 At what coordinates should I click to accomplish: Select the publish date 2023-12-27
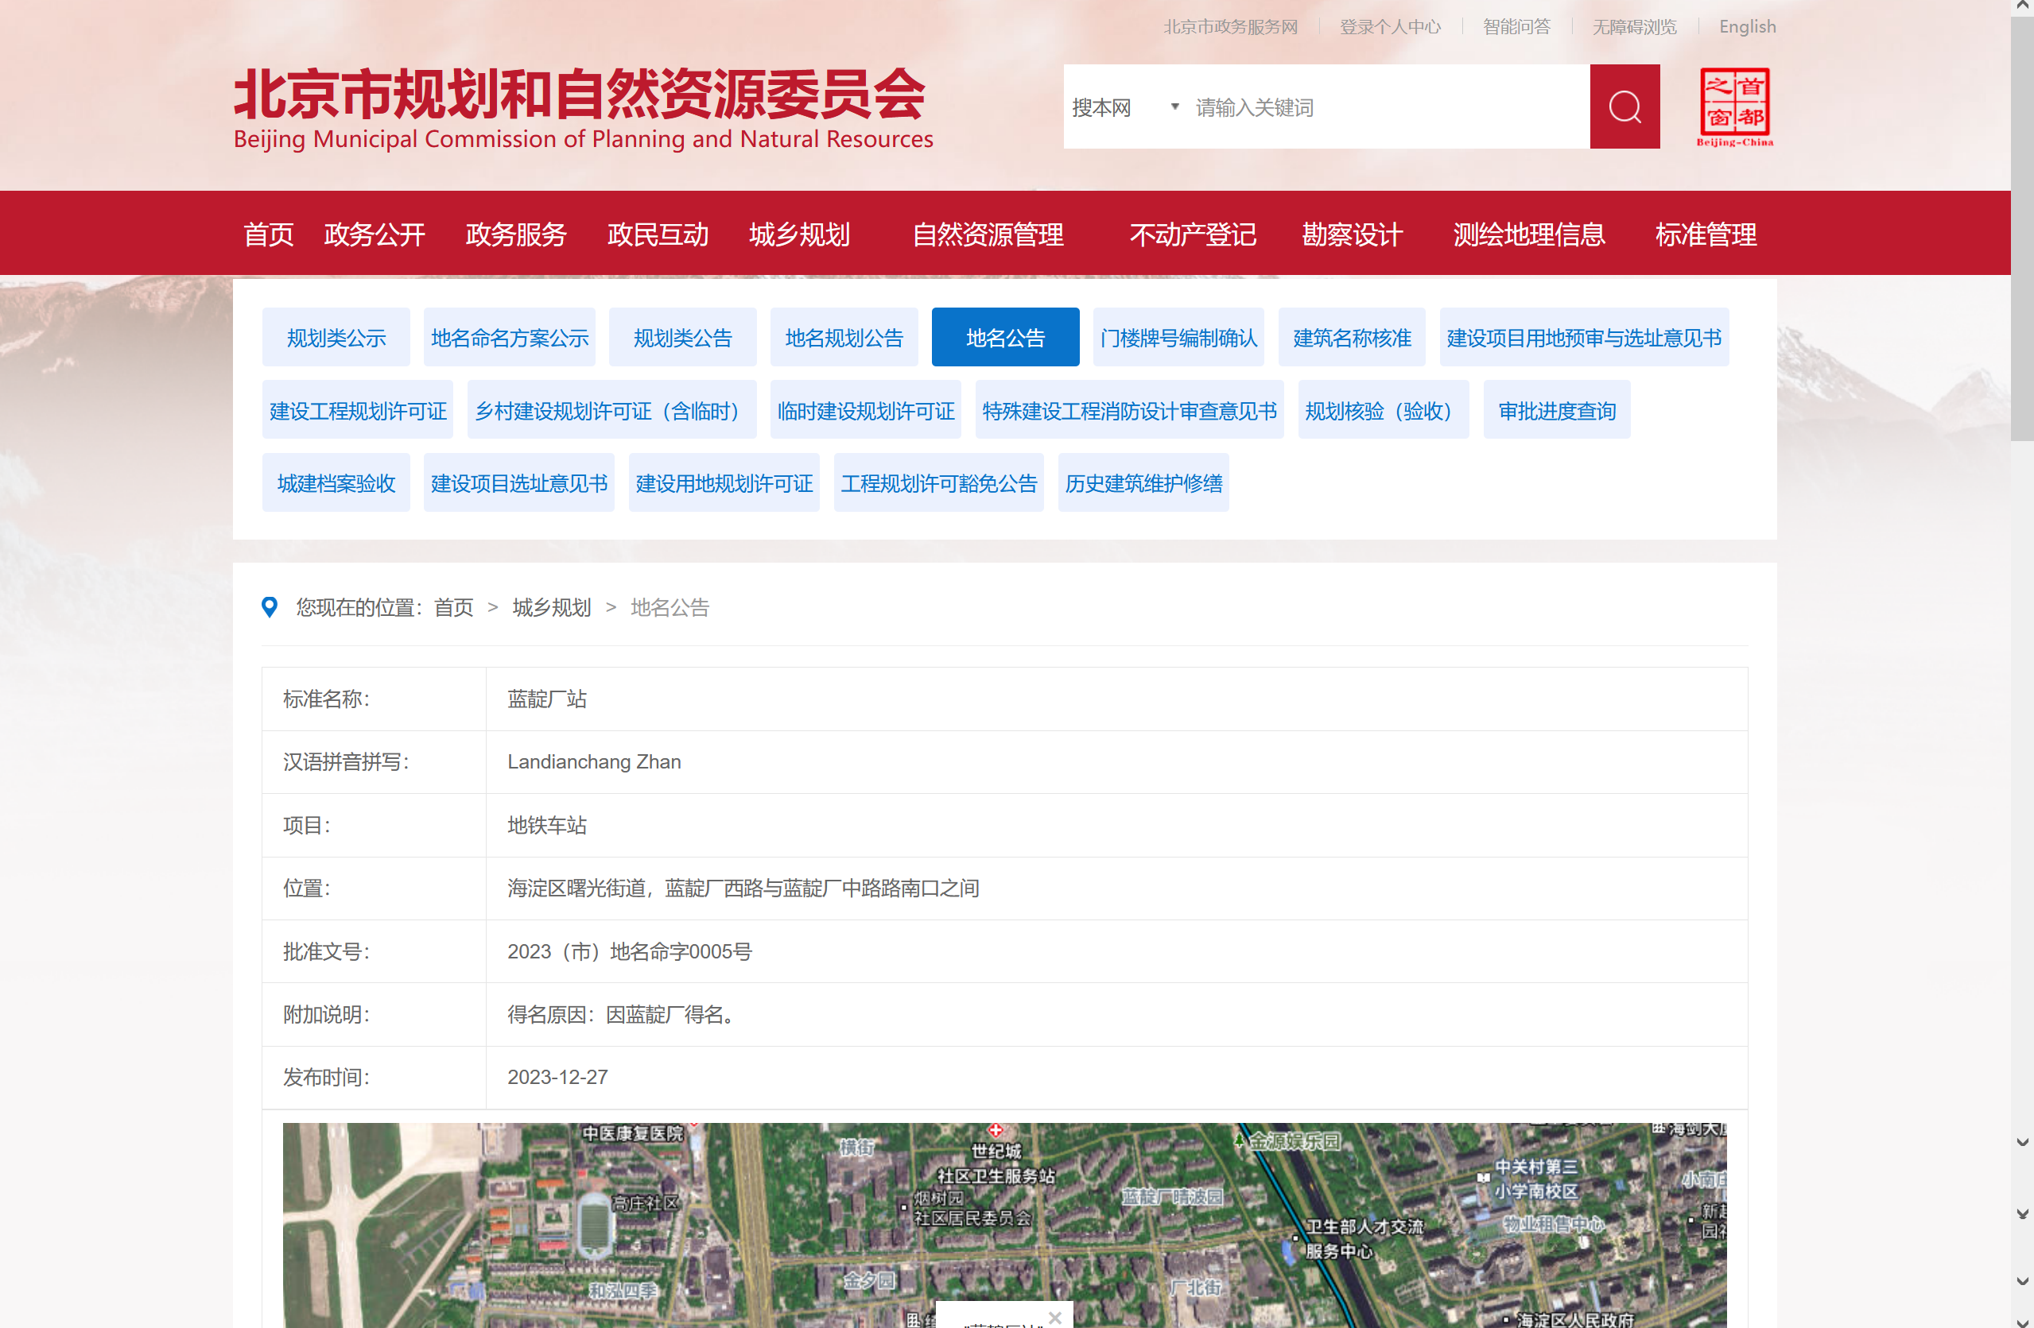click(557, 1077)
